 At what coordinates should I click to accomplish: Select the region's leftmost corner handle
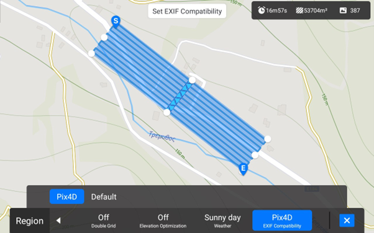(91, 53)
